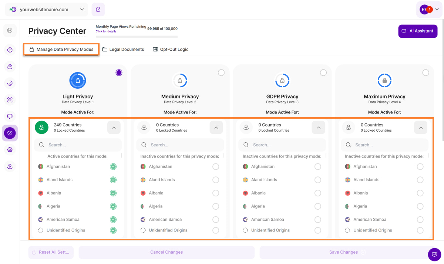Open the pie chart dashboard sidebar icon
Viewport: 444px width, 264px height.
pyautogui.click(x=10, y=50)
